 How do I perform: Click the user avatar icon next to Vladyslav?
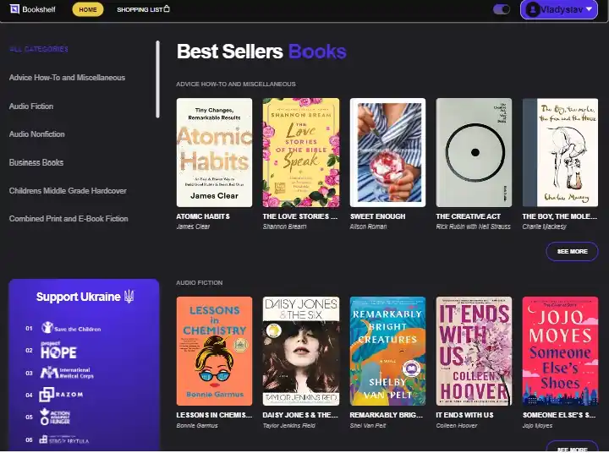533,9
